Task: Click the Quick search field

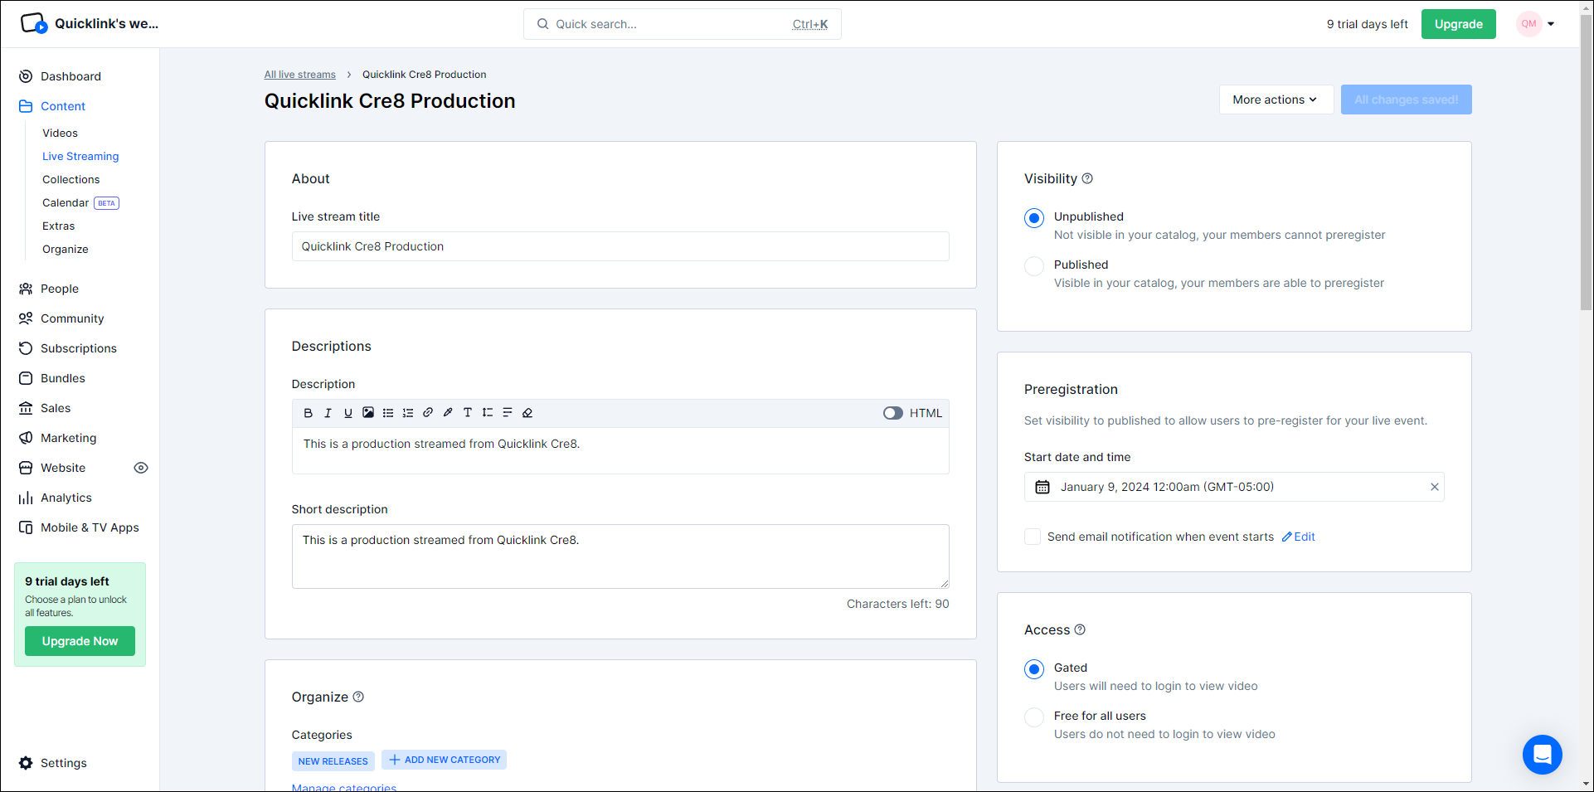Action: click(683, 24)
